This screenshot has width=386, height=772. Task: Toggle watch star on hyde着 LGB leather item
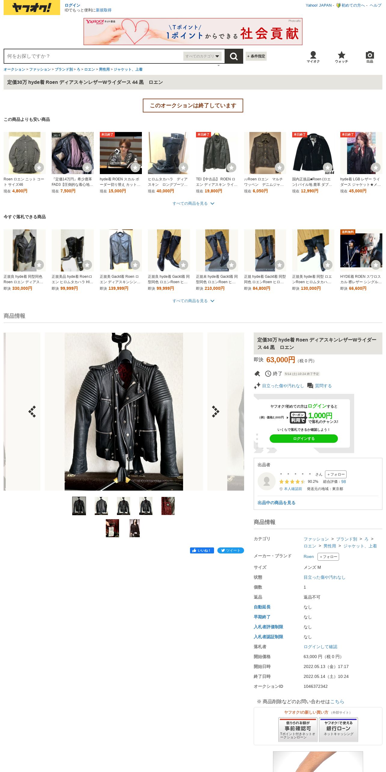(376, 167)
